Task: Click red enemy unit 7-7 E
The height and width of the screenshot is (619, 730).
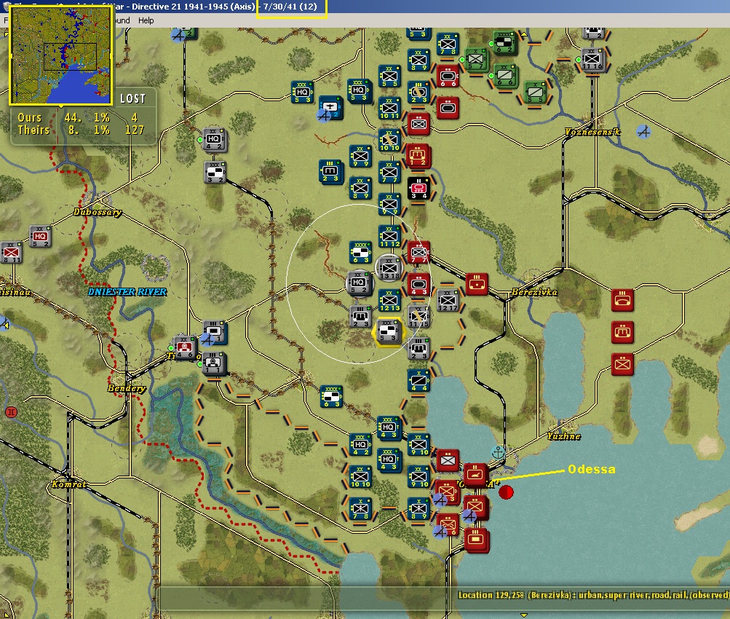Action: coord(418,252)
